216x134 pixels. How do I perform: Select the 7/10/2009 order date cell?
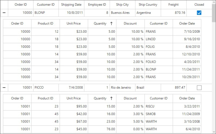point(187,32)
